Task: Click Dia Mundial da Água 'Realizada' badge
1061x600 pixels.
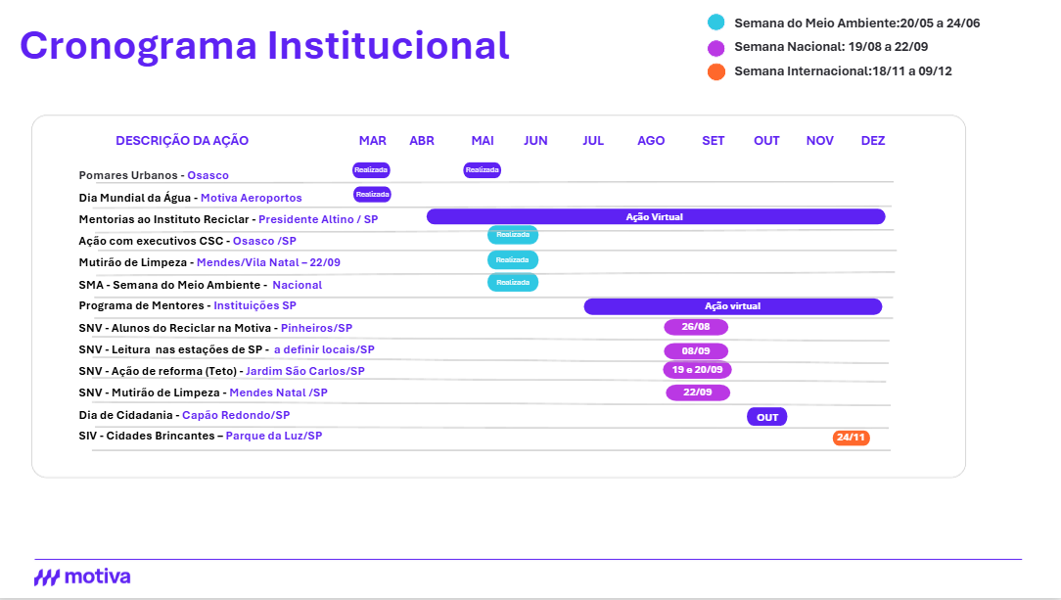Action: [x=372, y=194]
